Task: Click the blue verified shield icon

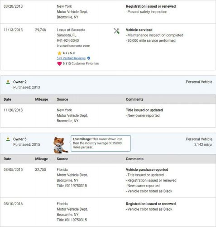Action: coord(89,58)
